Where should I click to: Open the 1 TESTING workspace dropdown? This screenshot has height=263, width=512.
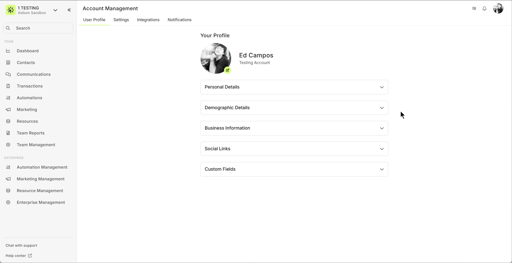pyautogui.click(x=55, y=10)
